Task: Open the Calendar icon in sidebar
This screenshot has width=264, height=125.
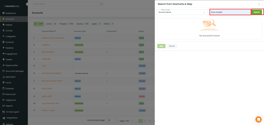Action: 4,88
